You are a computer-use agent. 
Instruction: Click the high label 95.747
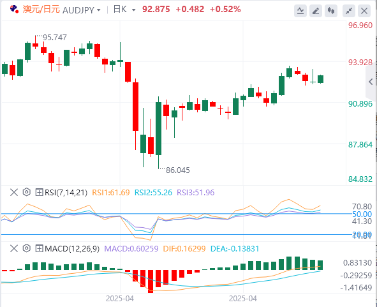[55, 38]
